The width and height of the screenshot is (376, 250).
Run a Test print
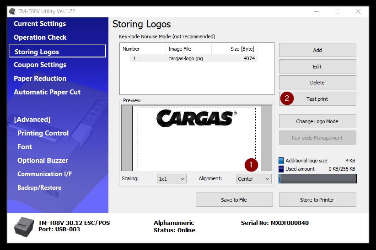[x=317, y=99]
